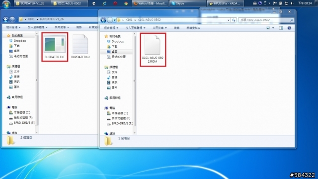The height and width of the screenshot is (179, 318).
Task: Refresh the X101-ASUS-0502 folder view
Action: click(x=234, y=20)
